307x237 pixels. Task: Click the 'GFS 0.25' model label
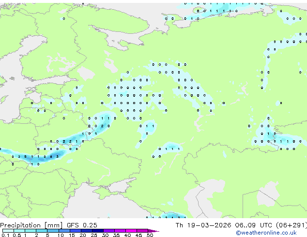[82, 225]
